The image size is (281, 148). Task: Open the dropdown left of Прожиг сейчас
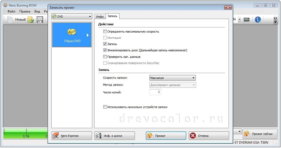point(239,132)
